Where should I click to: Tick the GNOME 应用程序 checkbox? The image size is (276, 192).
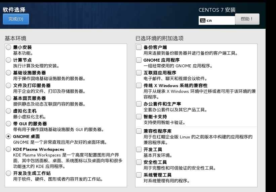(139, 60)
